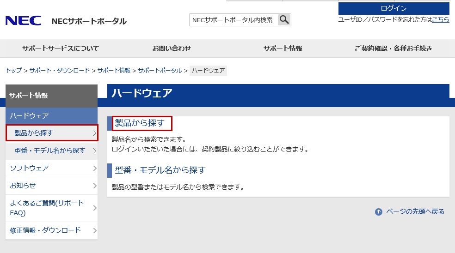Image resolution: width=455 pixels, height=253 pixels.
Task: Open 修正情報・ダウンロード in the sidebar
Action: pos(52,231)
